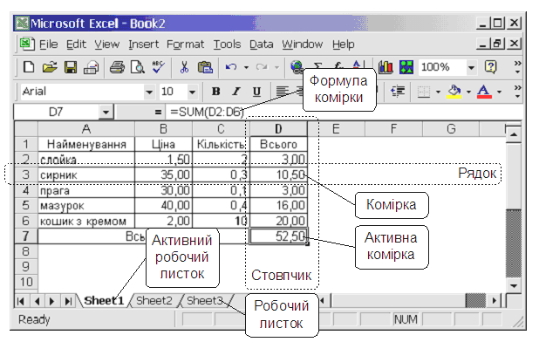Open the Undo history dropdown arrow
539x342 pixels.
tap(246, 67)
